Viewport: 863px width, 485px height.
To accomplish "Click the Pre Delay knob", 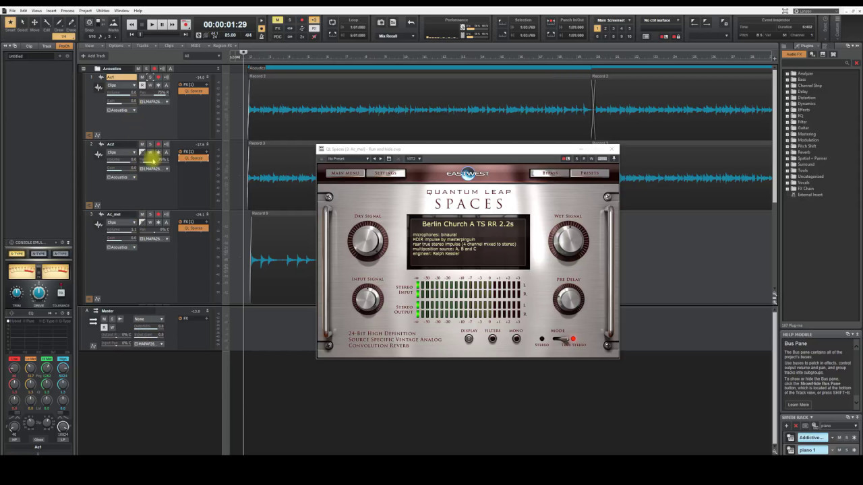I will pyautogui.click(x=568, y=299).
